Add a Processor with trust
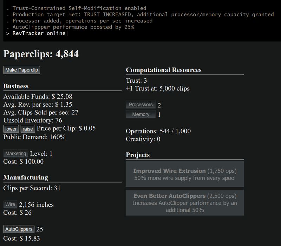The width and height of the screenshot is (281, 246). pos(141,105)
